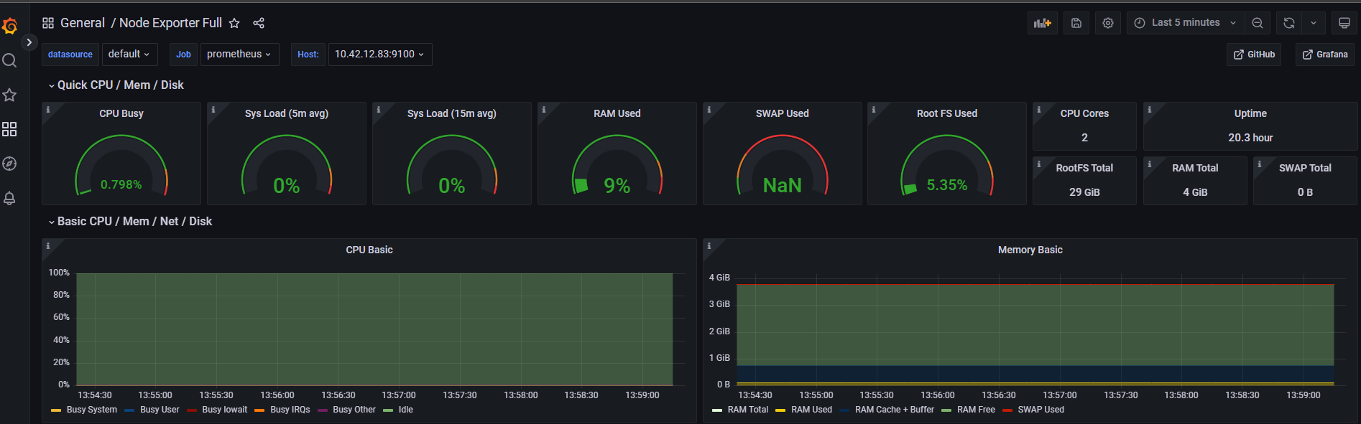Show info for Sys Load 5m panel
Screen dimensions: 1361x424
click(213, 110)
